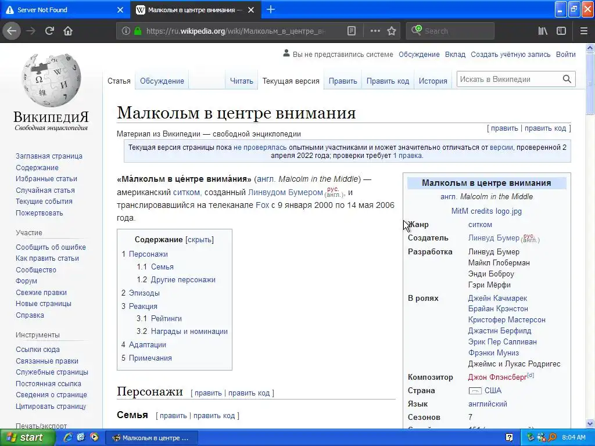Click the URL address bar
Image resolution: width=595 pixels, height=446 pixels.
coord(235,31)
